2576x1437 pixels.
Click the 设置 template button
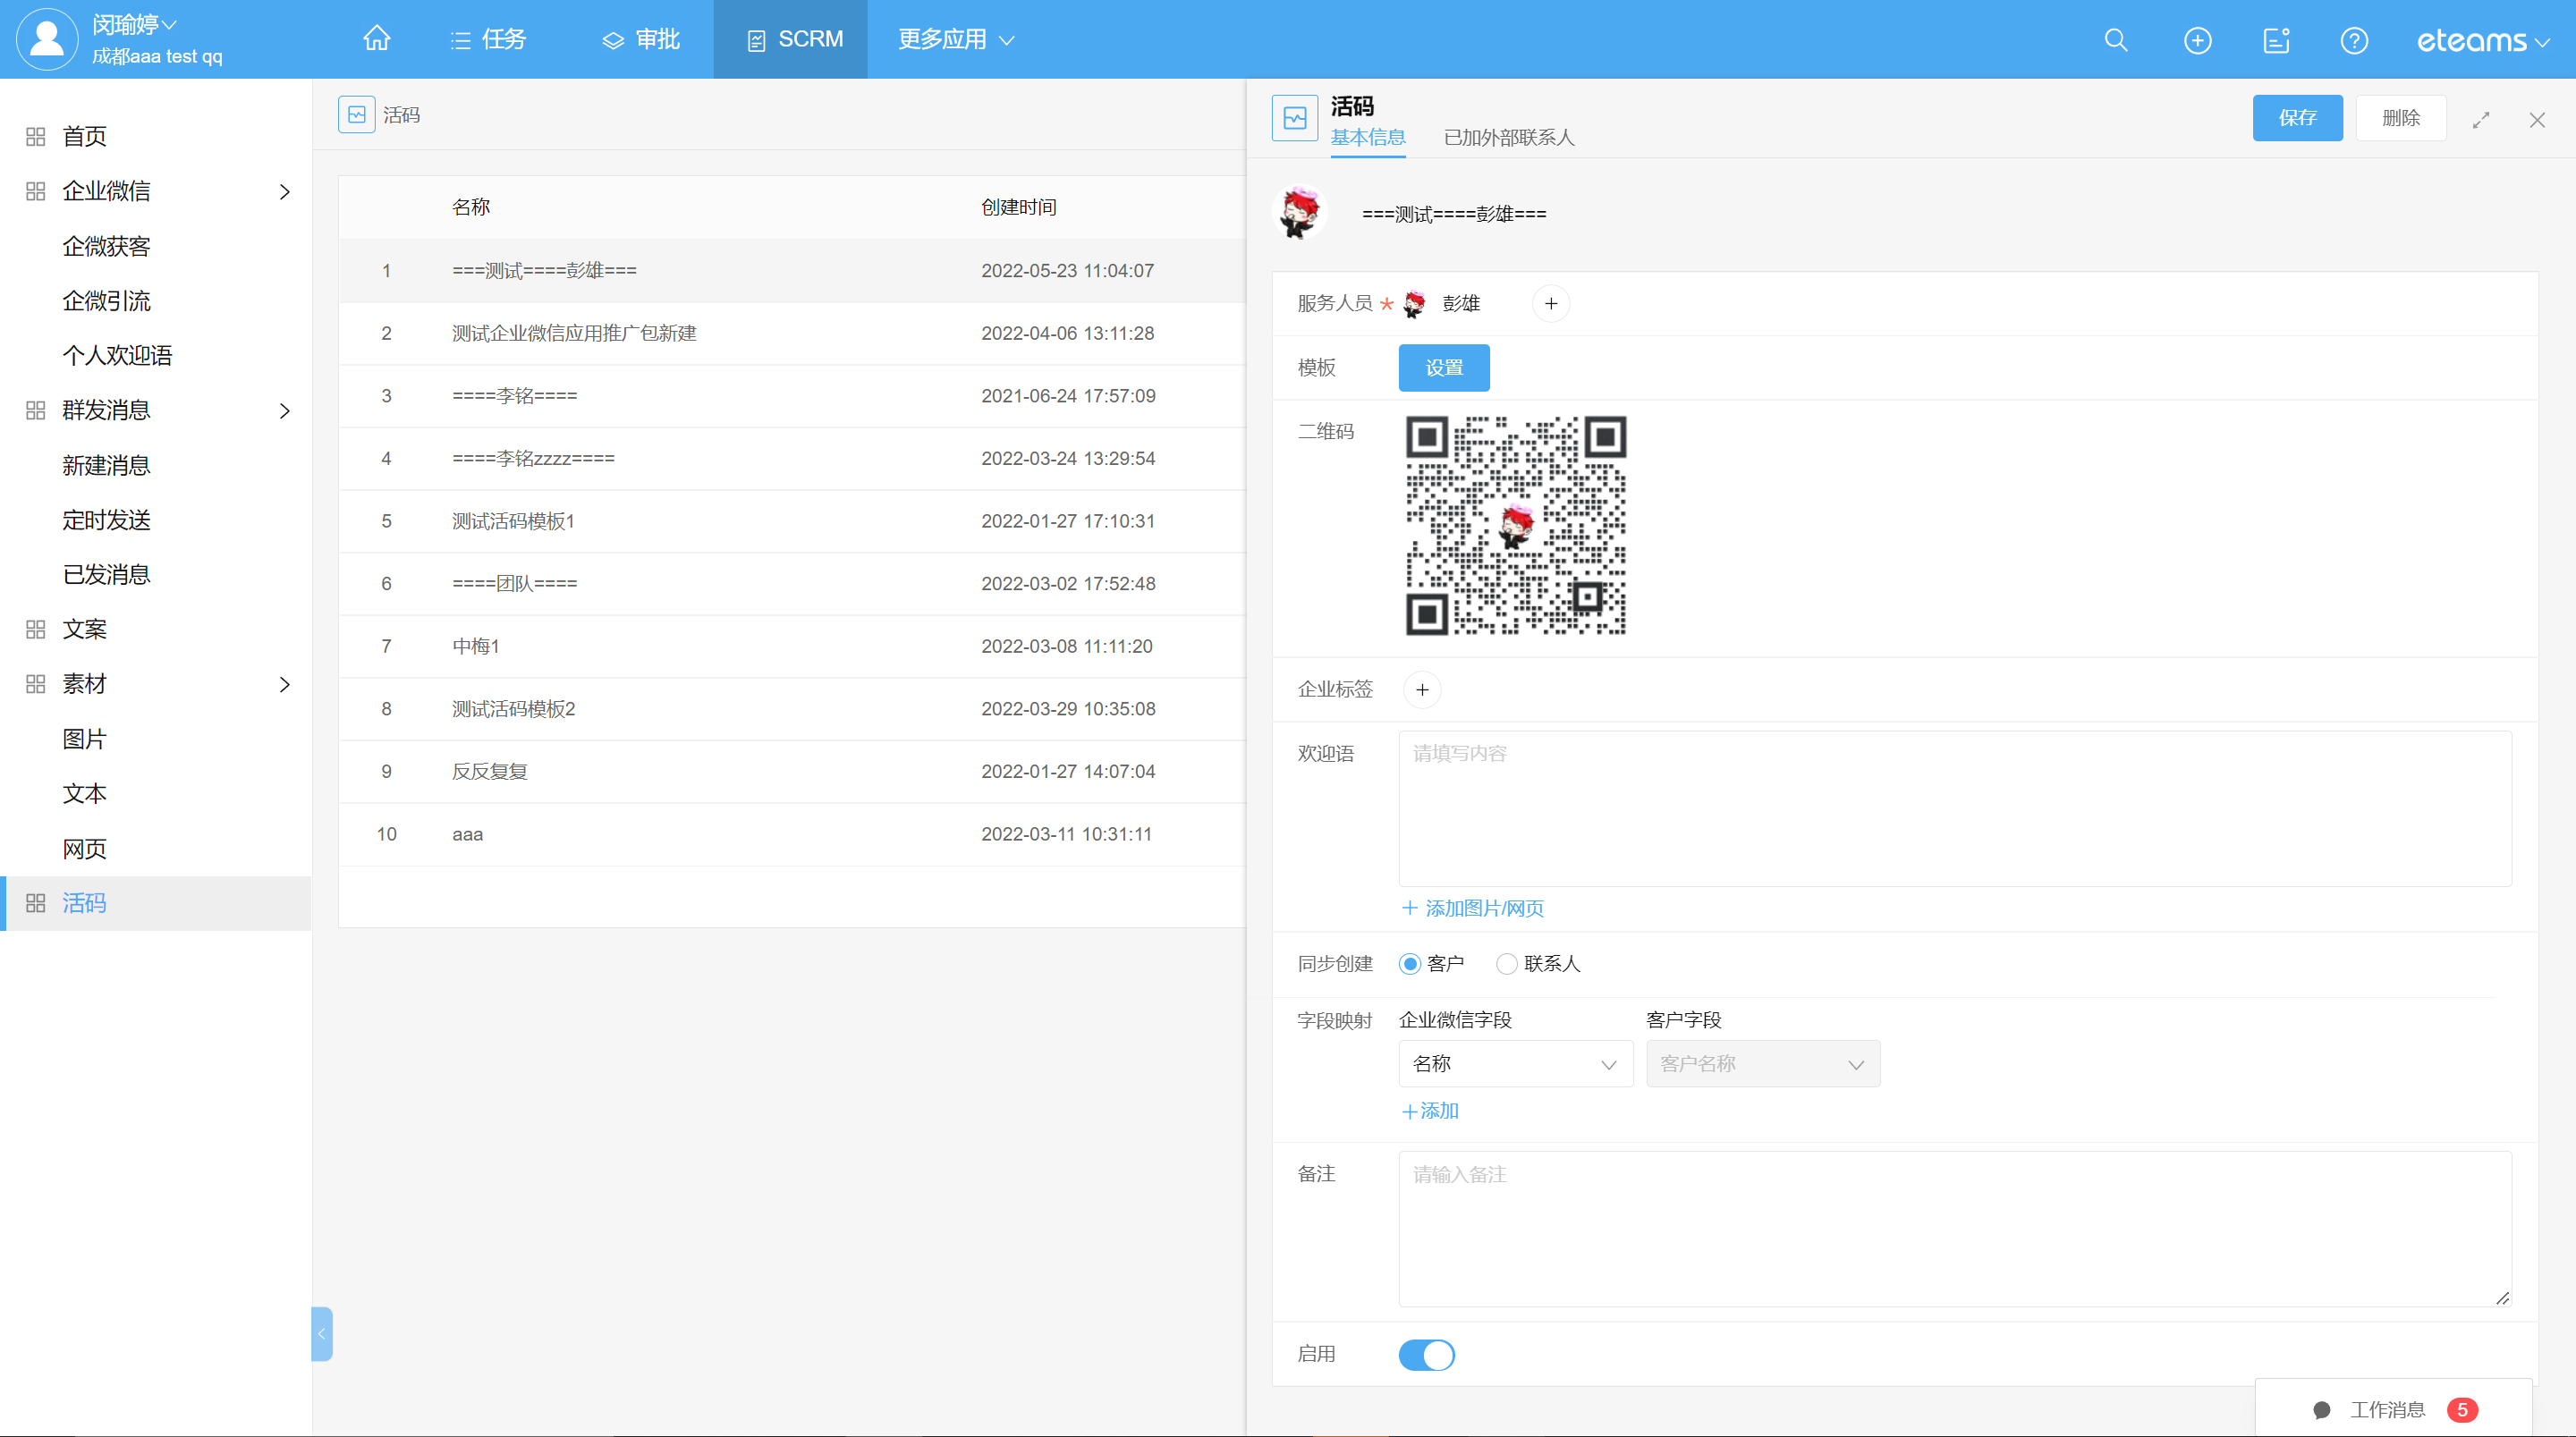[1444, 368]
